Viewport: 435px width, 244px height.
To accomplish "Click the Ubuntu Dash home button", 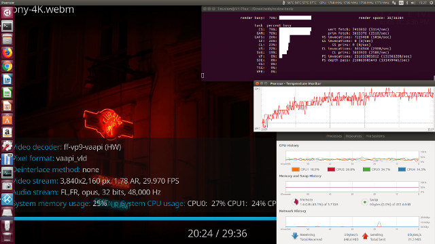I will [7, 13].
